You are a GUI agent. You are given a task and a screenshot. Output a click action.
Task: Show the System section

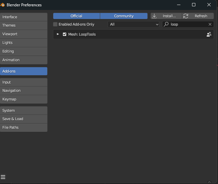[x=24, y=110]
